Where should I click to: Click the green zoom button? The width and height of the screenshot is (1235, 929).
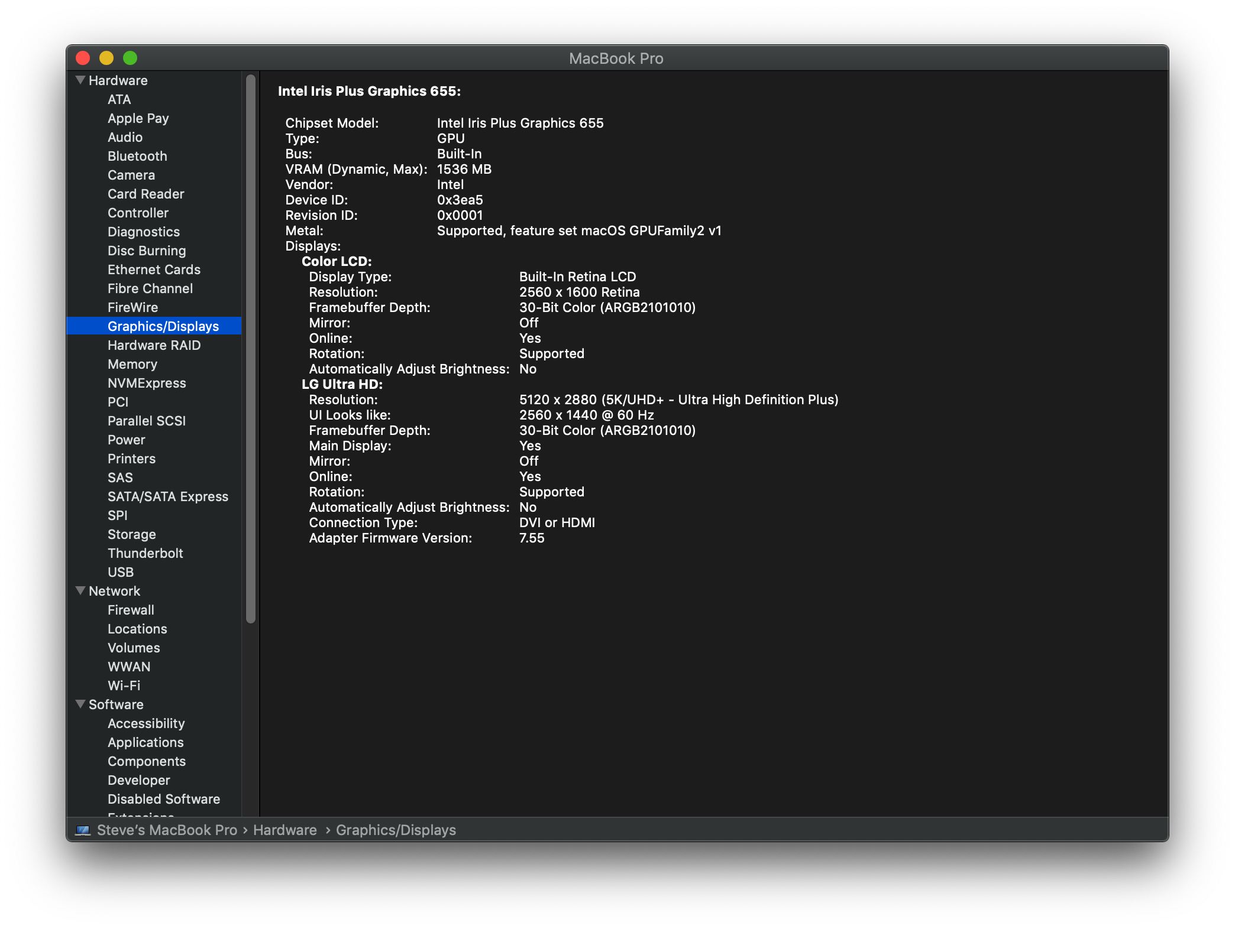point(130,58)
